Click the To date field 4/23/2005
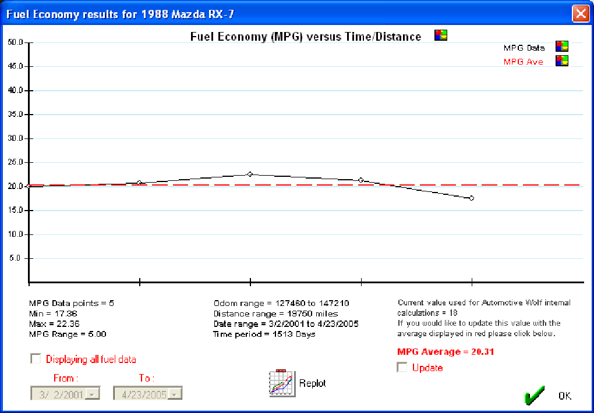This screenshot has height=413, width=594. pos(148,393)
